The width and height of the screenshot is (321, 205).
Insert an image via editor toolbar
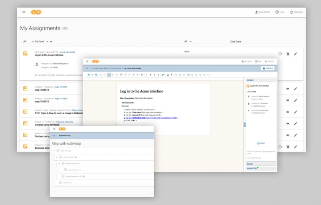[x=168, y=75]
